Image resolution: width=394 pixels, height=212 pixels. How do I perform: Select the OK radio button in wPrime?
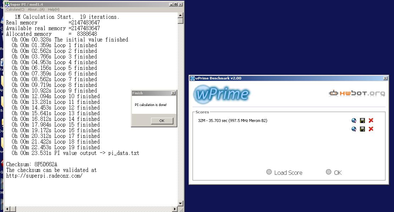tap(328, 172)
